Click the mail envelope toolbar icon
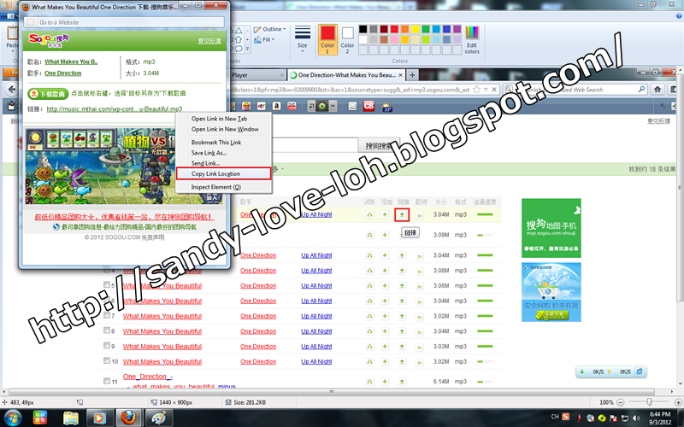684x427 pixels. 352,105
